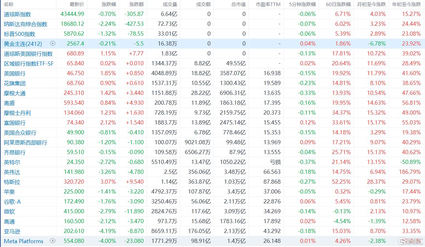Image resolution: width=425 pixels, height=247 pixels.
Task: Open the 摩根士丹利 stock
Action: [17, 113]
